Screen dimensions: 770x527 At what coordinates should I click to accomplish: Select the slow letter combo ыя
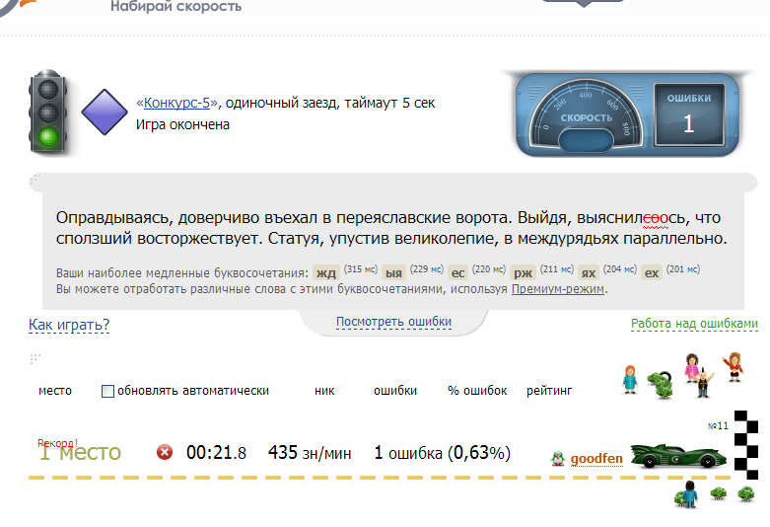pyautogui.click(x=393, y=272)
